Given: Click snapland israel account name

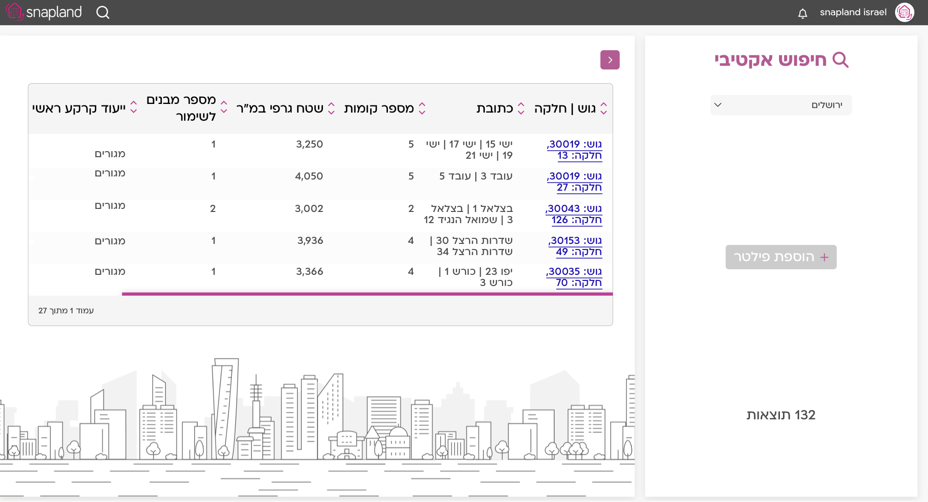Looking at the screenshot, I should point(853,12).
